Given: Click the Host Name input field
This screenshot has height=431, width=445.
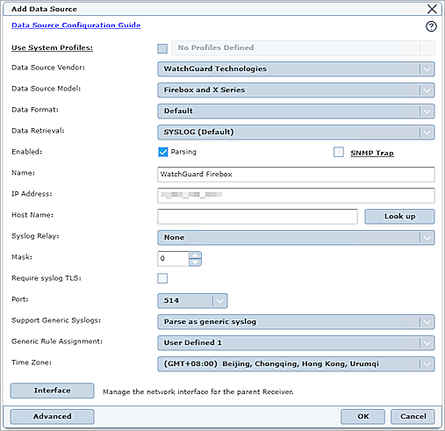Looking at the screenshot, I should coord(257,217).
